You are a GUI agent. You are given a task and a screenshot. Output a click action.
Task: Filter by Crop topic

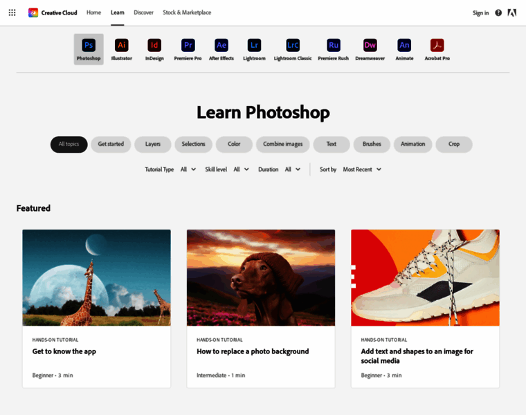coord(454,144)
